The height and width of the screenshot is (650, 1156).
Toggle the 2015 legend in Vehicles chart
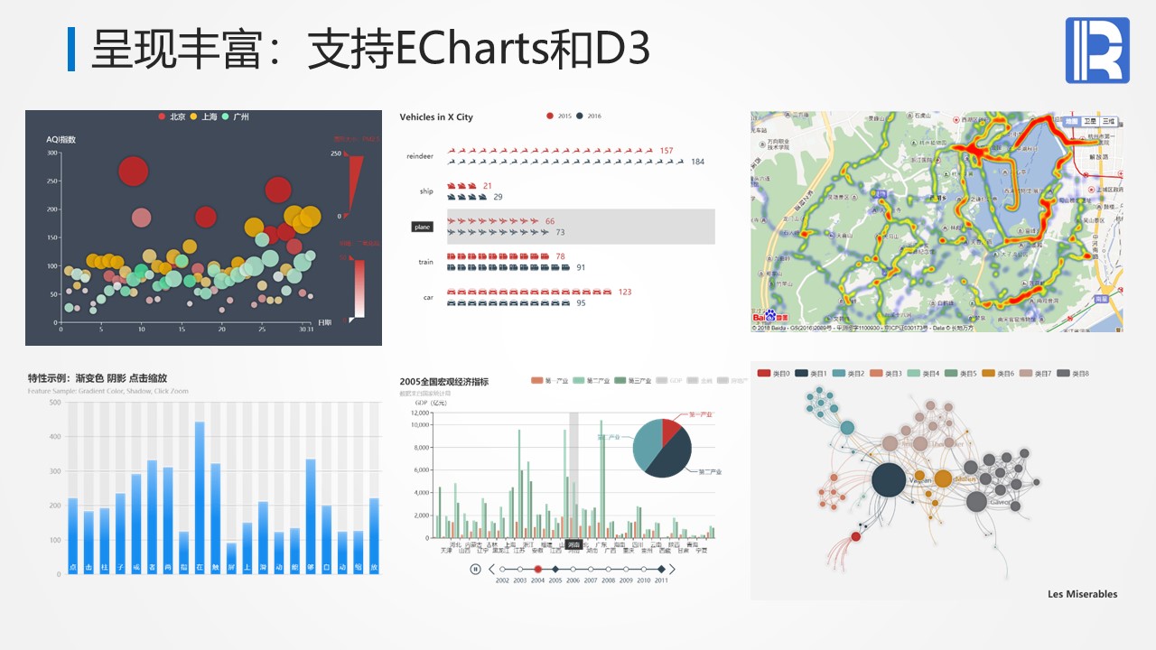tap(559, 116)
